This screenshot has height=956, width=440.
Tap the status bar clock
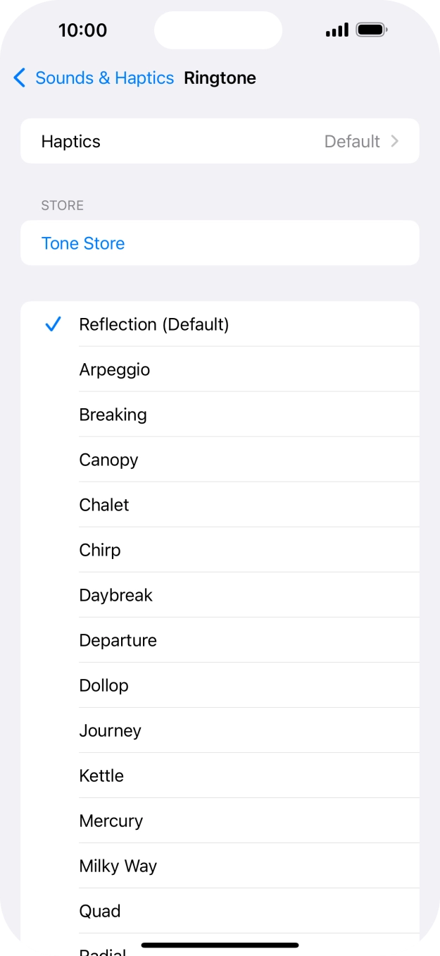click(82, 30)
